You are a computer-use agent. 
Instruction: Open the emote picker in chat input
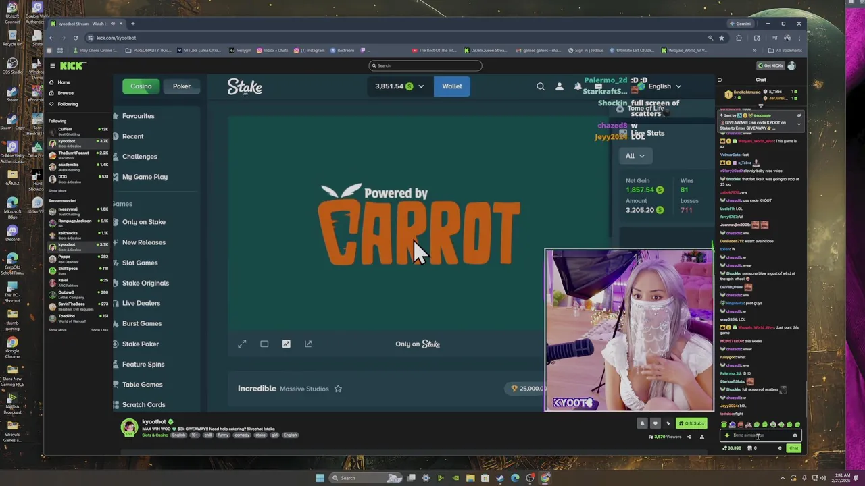click(x=795, y=435)
